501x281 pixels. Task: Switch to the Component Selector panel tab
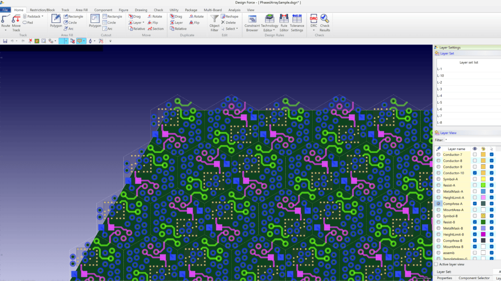(x=474, y=278)
